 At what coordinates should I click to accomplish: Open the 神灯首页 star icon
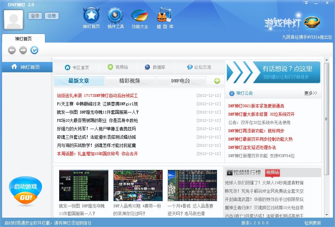coord(91,15)
